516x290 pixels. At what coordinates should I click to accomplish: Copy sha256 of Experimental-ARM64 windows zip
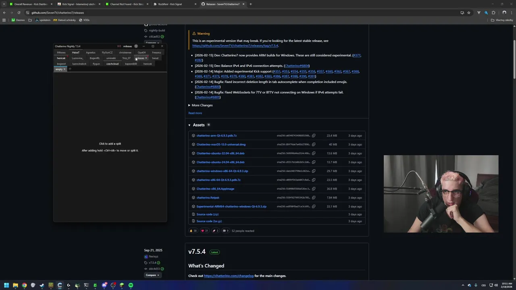(314, 207)
